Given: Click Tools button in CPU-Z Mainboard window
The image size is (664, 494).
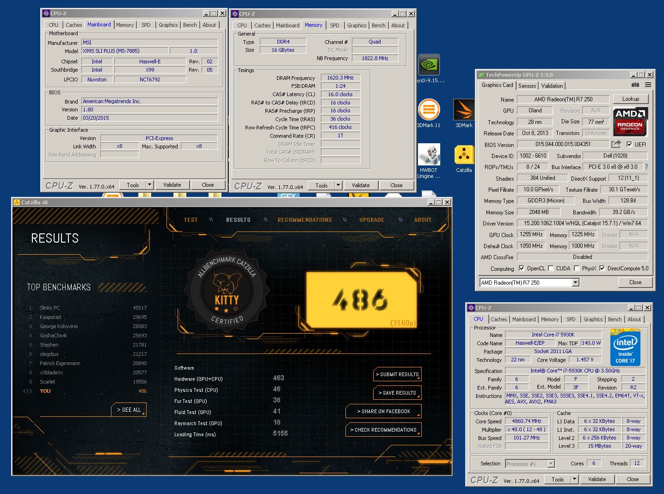Looking at the screenshot, I should click(x=133, y=185).
